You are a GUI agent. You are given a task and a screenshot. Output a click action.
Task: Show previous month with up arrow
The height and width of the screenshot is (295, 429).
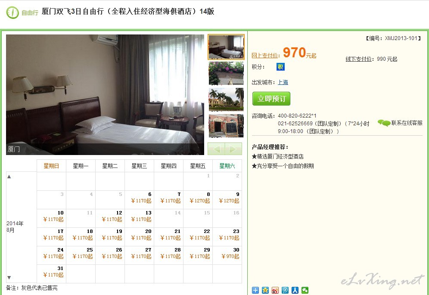coord(9,177)
